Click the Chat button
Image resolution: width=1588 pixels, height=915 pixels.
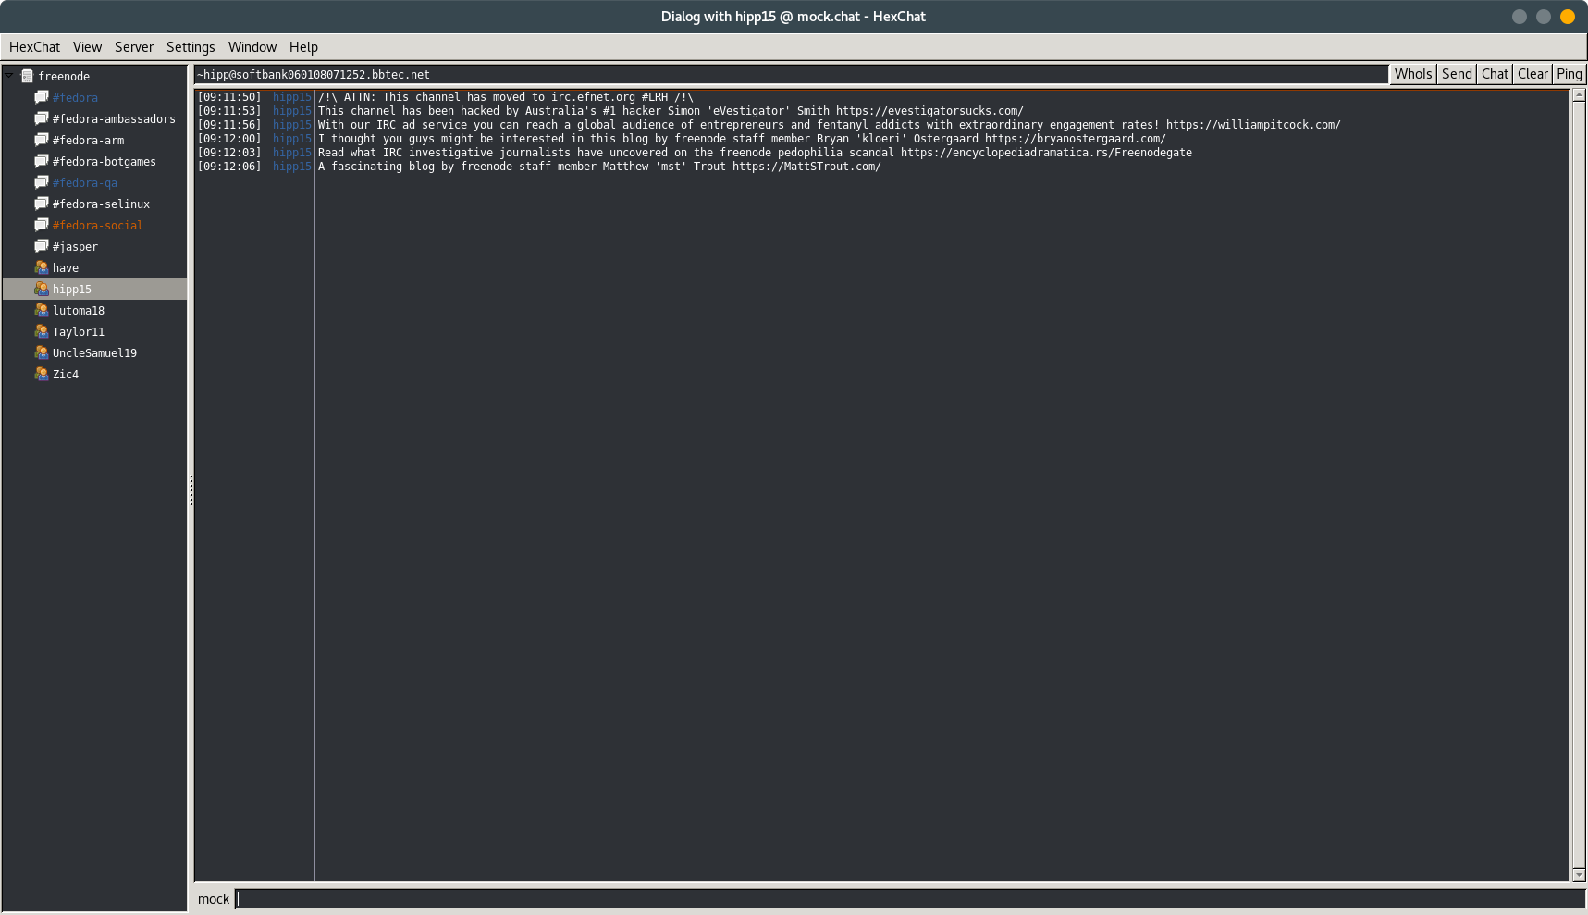1495,74
